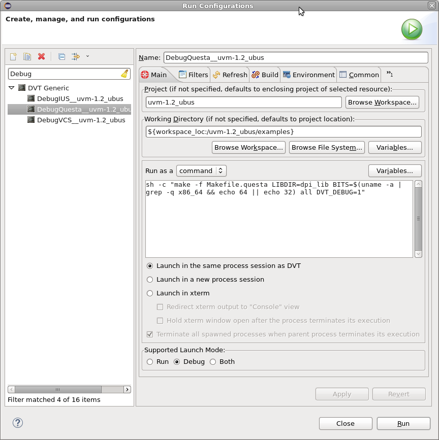Select launch in a new process session
Viewport: 439px width, 440px height.
[150, 279]
